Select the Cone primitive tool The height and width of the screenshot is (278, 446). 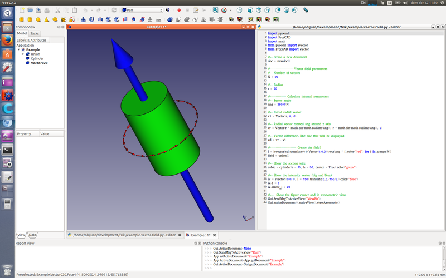pos(47,19)
